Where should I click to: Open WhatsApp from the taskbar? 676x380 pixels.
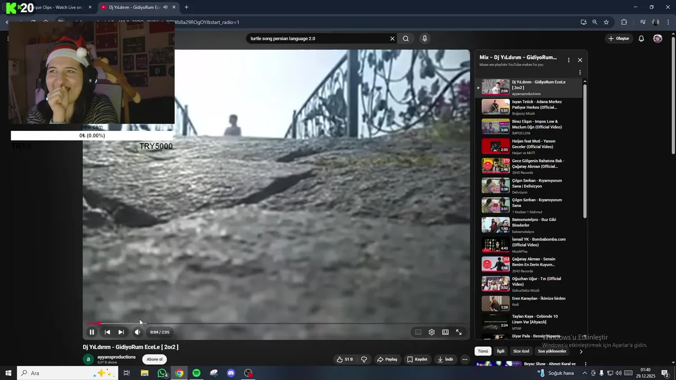click(162, 373)
